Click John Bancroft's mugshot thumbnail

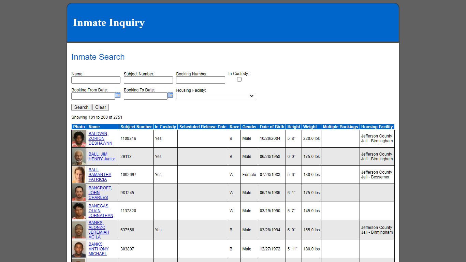coord(79,193)
